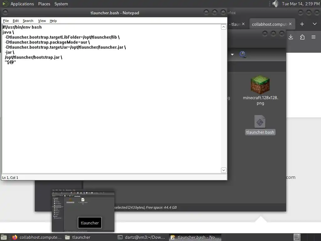Image resolution: width=321 pixels, height=241 pixels.
Task: Open the File menu in Notepad
Action: [6, 21]
